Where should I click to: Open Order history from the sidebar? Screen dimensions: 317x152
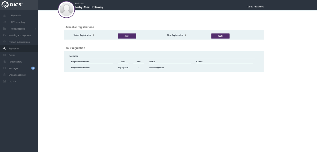coord(16,62)
